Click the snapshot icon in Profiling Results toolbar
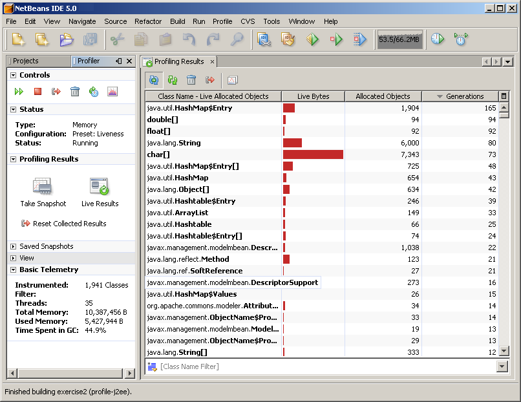 point(232,80)
